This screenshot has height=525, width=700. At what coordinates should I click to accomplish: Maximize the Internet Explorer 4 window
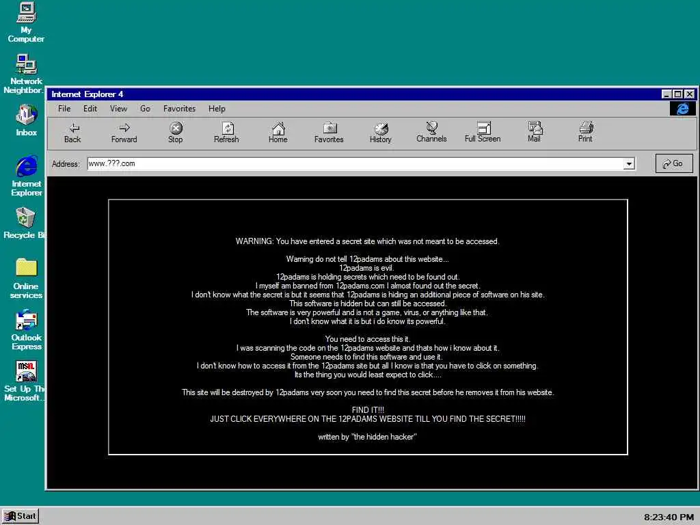click(x=677, y=94)
